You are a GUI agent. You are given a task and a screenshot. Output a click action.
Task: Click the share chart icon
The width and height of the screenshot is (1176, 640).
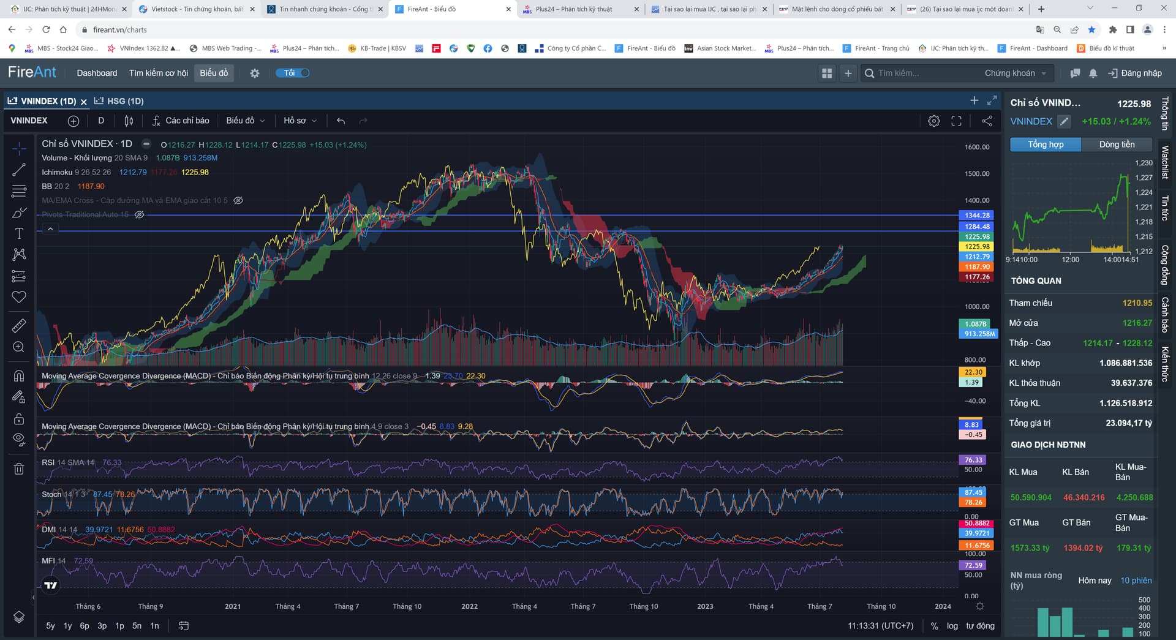987,121
